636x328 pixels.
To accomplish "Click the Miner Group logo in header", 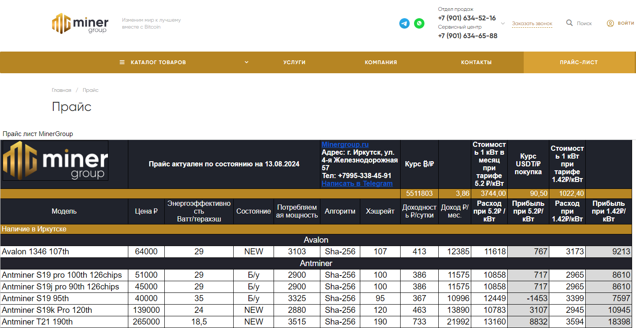I will pyautogui.click(x=80, y=23).
